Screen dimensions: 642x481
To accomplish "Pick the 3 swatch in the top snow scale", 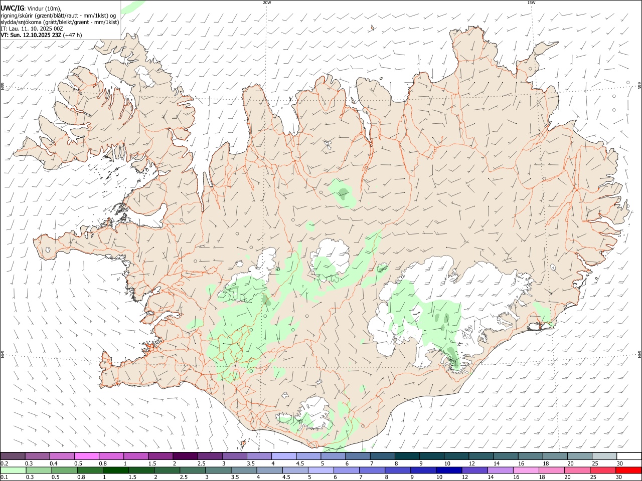I will tap(235, 456).
